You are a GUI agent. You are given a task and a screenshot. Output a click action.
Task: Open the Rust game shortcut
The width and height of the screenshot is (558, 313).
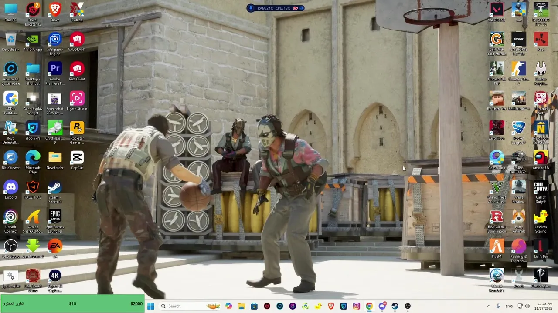[x=541, y=42]
